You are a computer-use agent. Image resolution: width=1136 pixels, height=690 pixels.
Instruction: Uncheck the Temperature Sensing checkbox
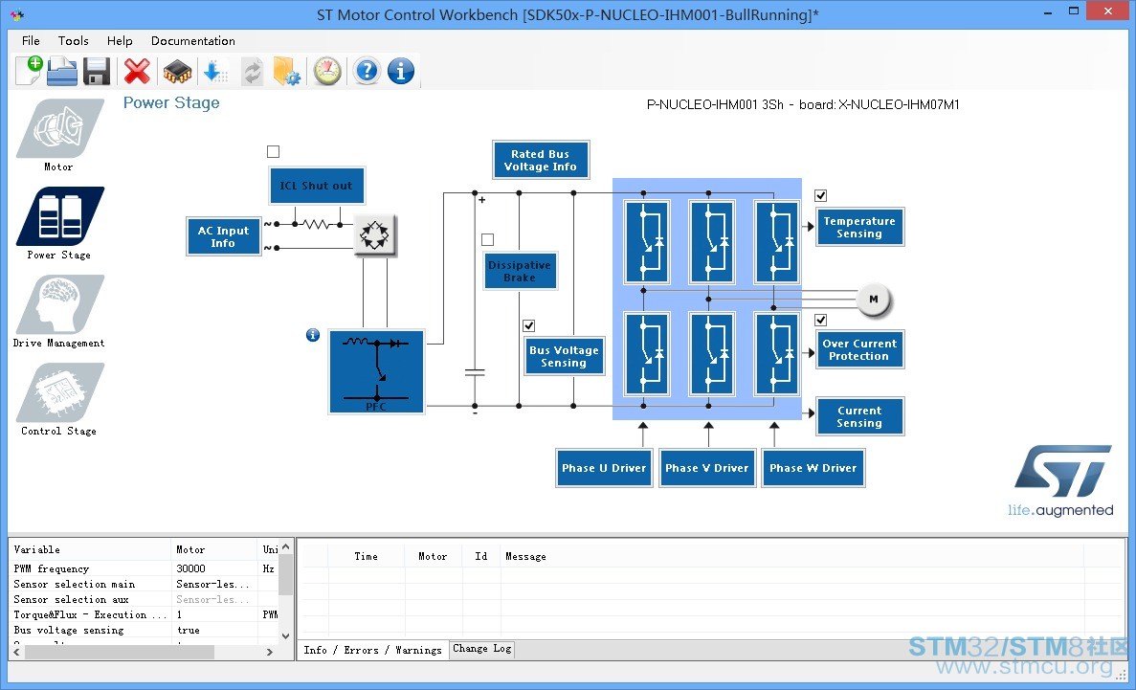[821, 195]
